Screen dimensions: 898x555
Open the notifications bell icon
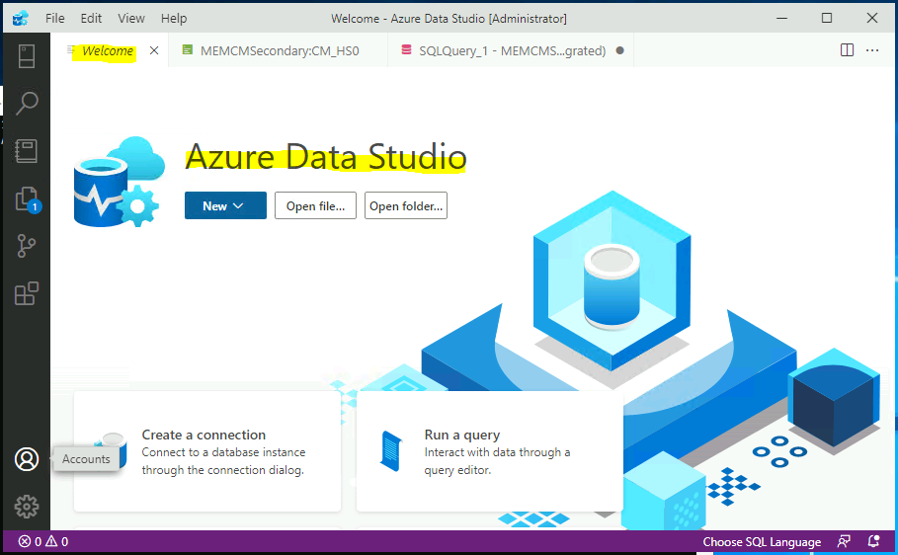tap(874, 541)
